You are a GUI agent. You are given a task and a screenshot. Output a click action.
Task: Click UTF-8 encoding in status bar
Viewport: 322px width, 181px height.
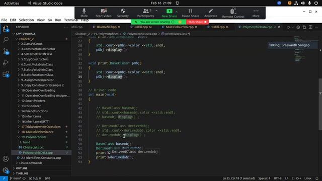coord(278,178)
